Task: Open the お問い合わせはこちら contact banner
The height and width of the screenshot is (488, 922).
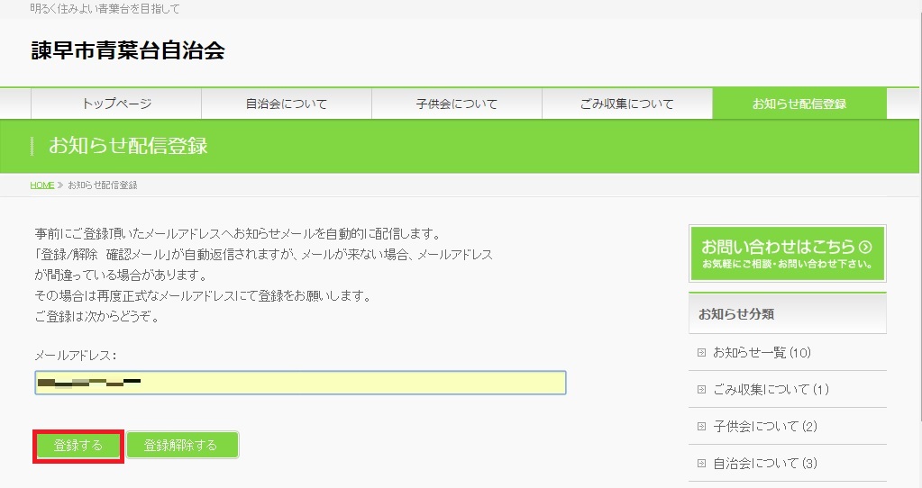Action: tap(787, 253)
